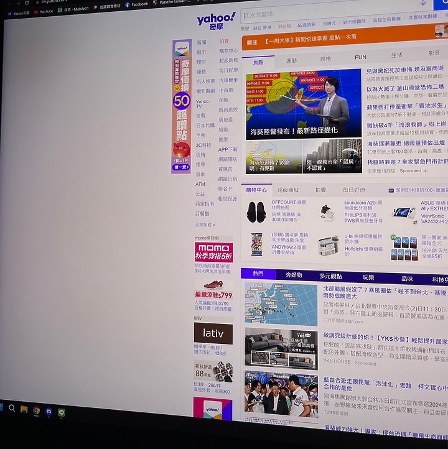Switch to the FUN news tab
Viewport: 448px width, 449px height.
(x=360, y=57)
